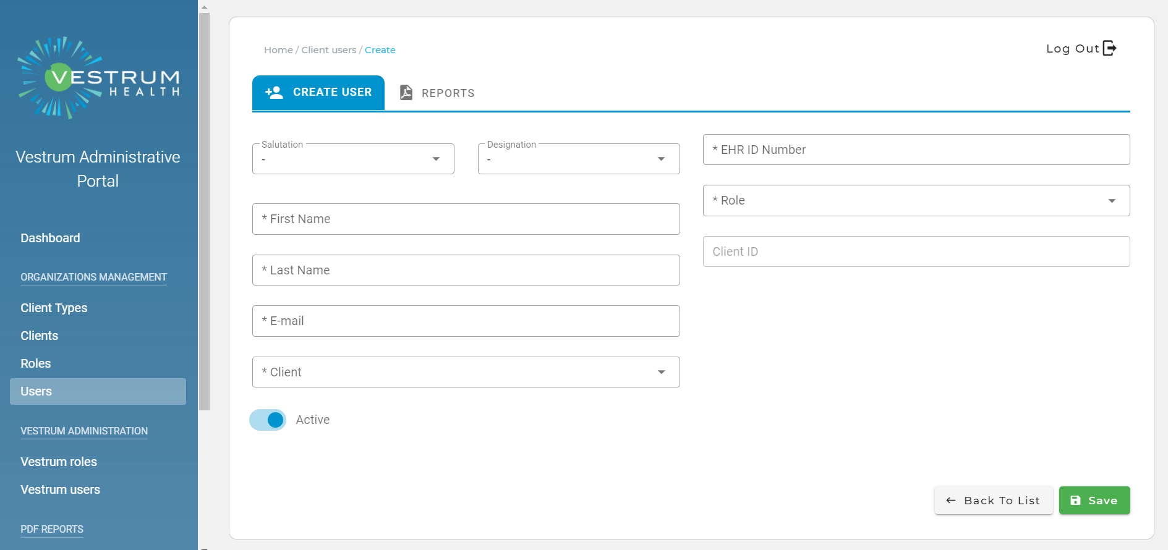Screen dimensions: 1168x550
Task: Click the Vestrum Administration heading
Action: tap(84, 431)
